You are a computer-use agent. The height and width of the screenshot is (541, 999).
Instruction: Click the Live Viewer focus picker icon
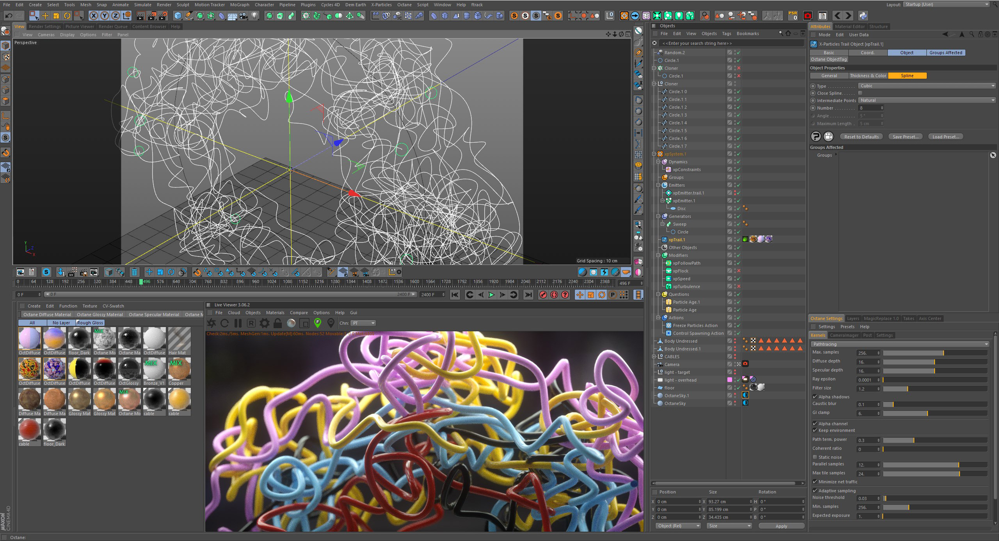click(318, 323)
